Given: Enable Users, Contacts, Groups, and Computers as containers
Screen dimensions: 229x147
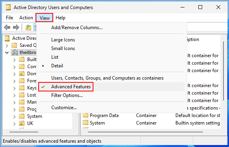Looking at the screenshot, I should coord(107,78).
